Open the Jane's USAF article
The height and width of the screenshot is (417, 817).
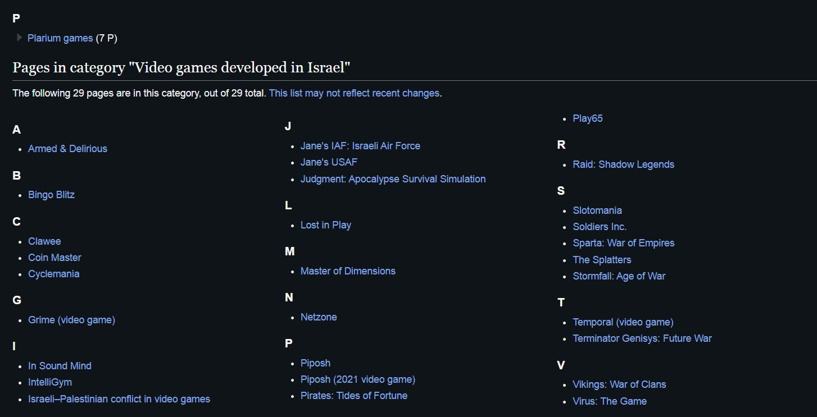329,162
